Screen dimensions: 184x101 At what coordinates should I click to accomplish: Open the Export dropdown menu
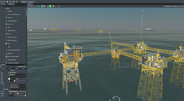point(31,2)
